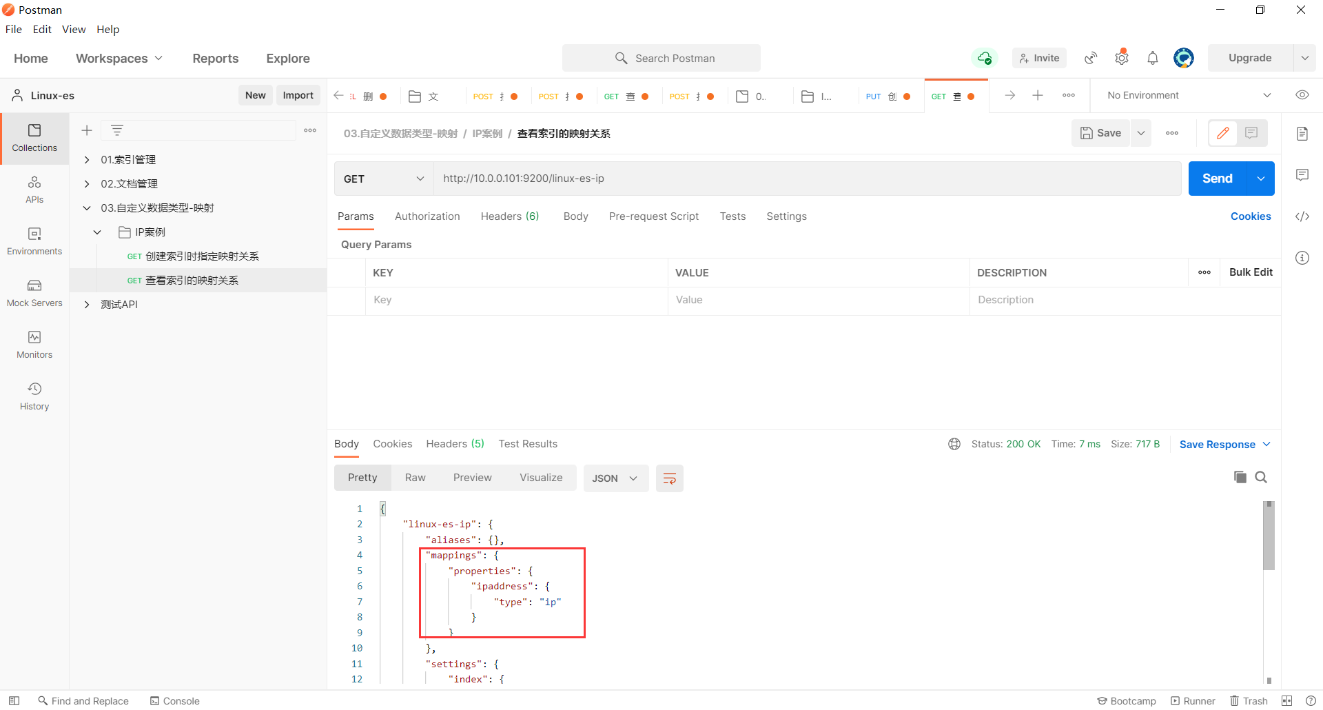The height and width of the screenshot is (710, 1323).
Task: Expand the 测试API collection
Action: click(87, 305)
